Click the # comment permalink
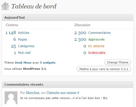 [78, 93]
